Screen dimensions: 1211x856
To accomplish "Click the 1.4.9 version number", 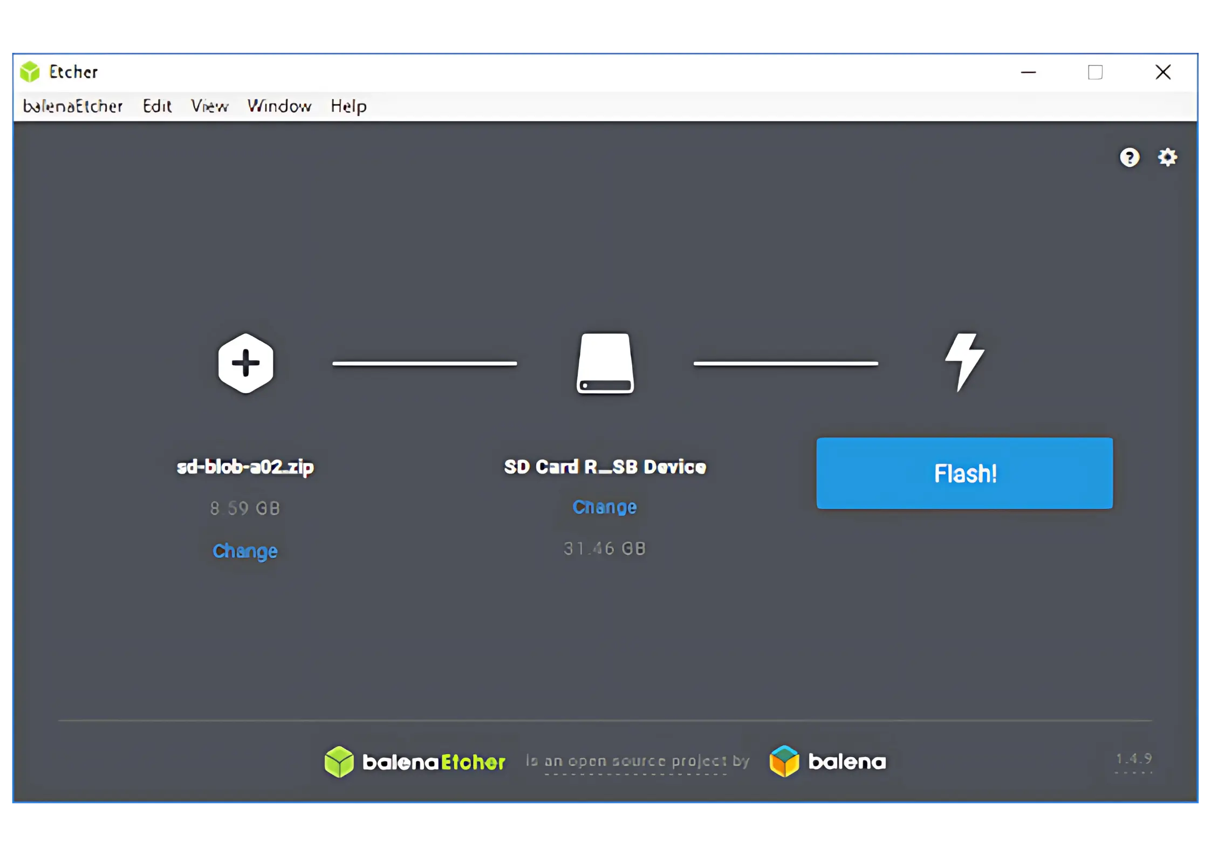I will coord(1133,759).
